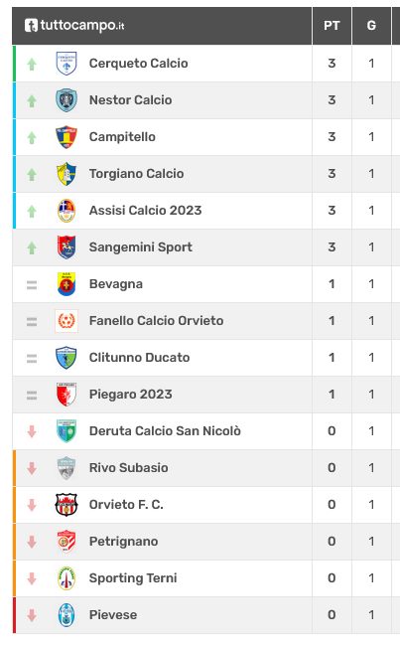
Task: Click the down arrow beside Rivo Subasio
Action: point(32,468)
